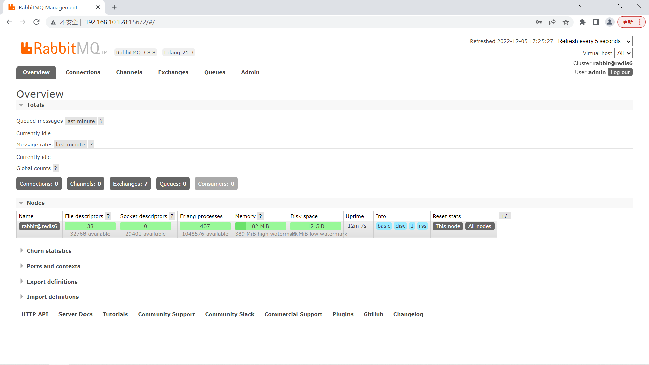
Task: Open the rabbit@redis6 node link
Action: tap(40, 226)
